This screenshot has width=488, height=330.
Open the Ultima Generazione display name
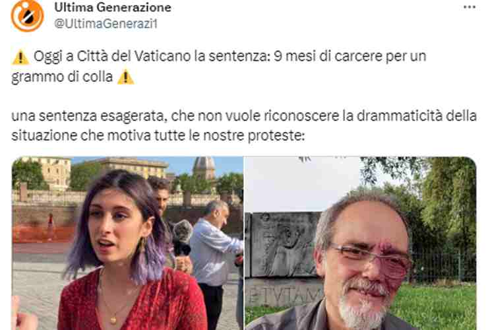(113, 7)
